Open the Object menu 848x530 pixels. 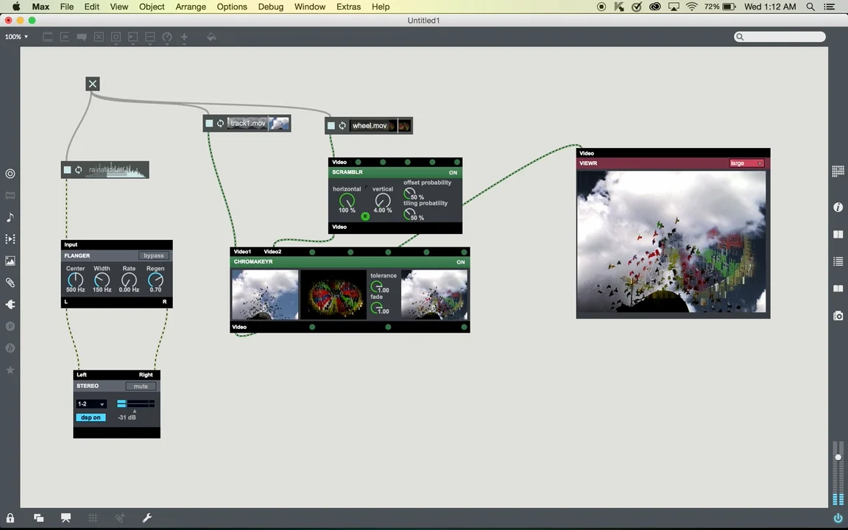pyautogui.click(x=152, y=7)
